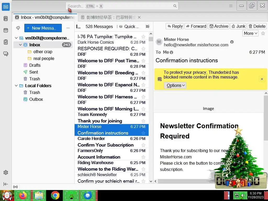Image resolution: width=268 pixels, height=201 pixels.
Task: Collapse the spaces toolbar
Action: click(x=6, y=184)
